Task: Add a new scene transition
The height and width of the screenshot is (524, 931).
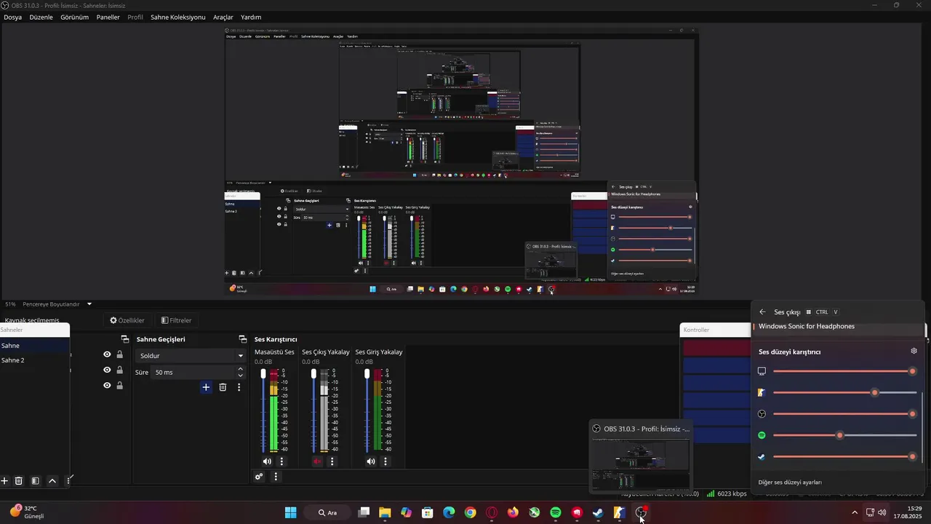Action: (x=206, y=387)
